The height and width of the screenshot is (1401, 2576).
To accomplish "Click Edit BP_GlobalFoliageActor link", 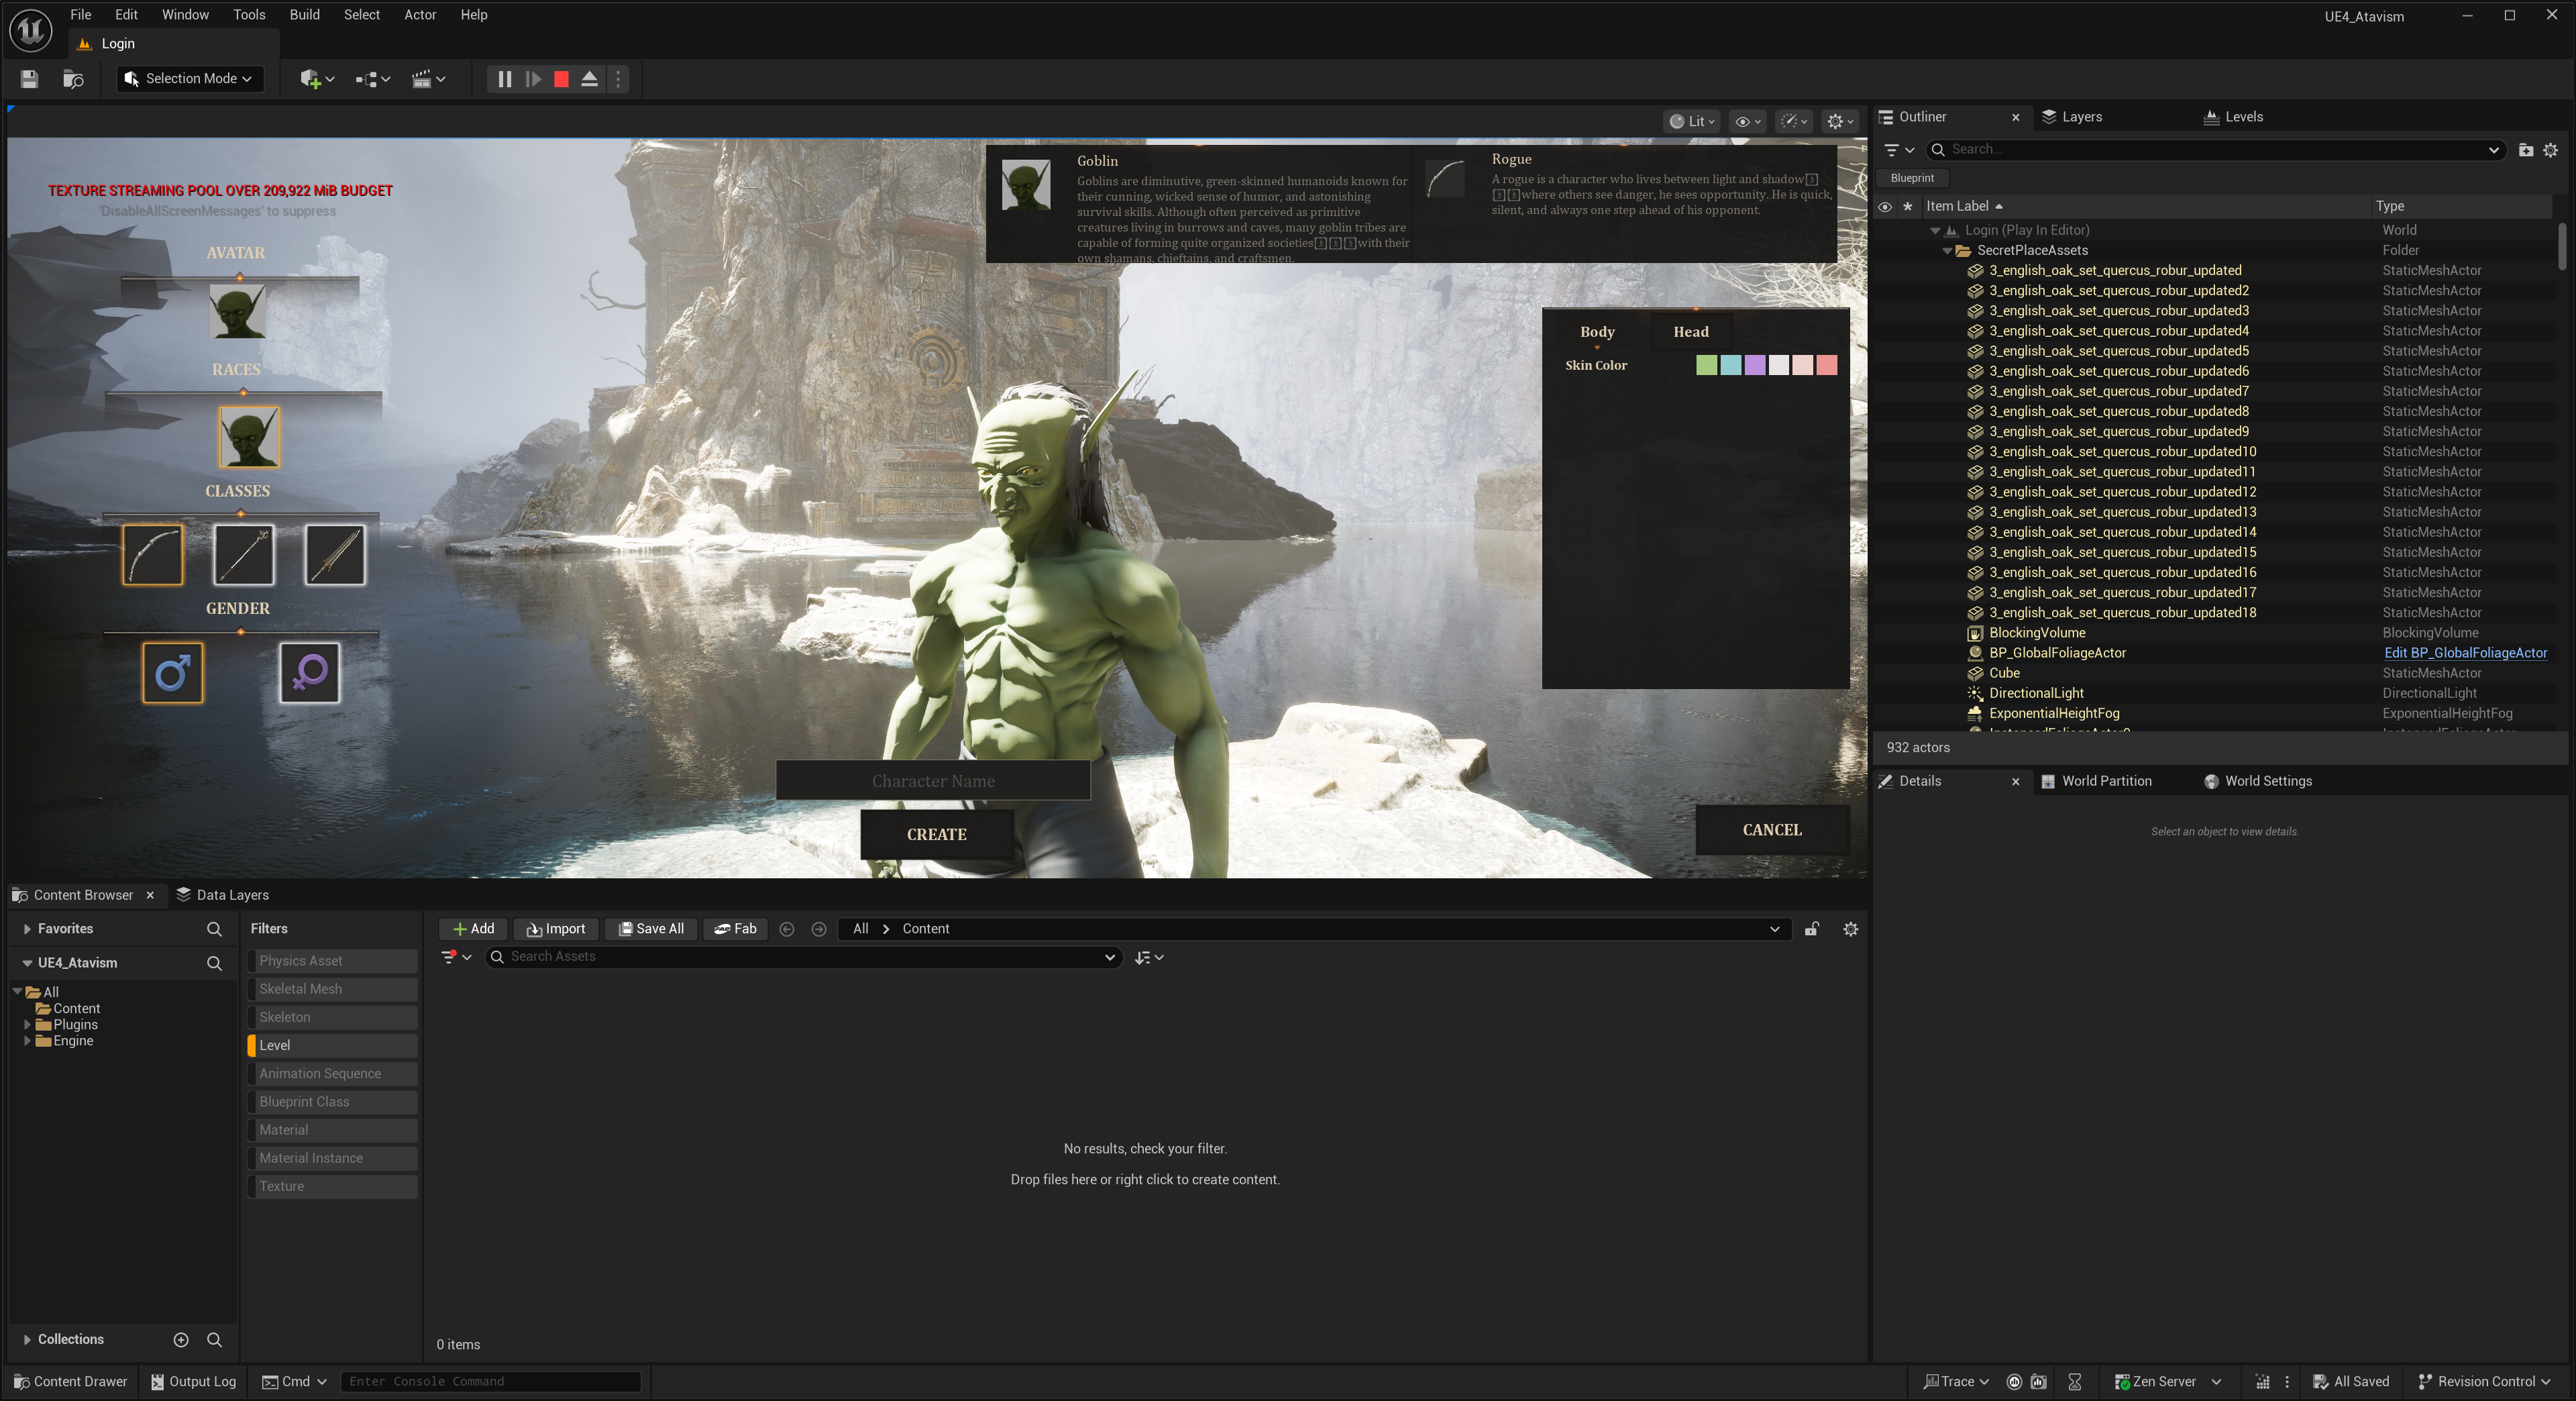I will (2465, 653).
